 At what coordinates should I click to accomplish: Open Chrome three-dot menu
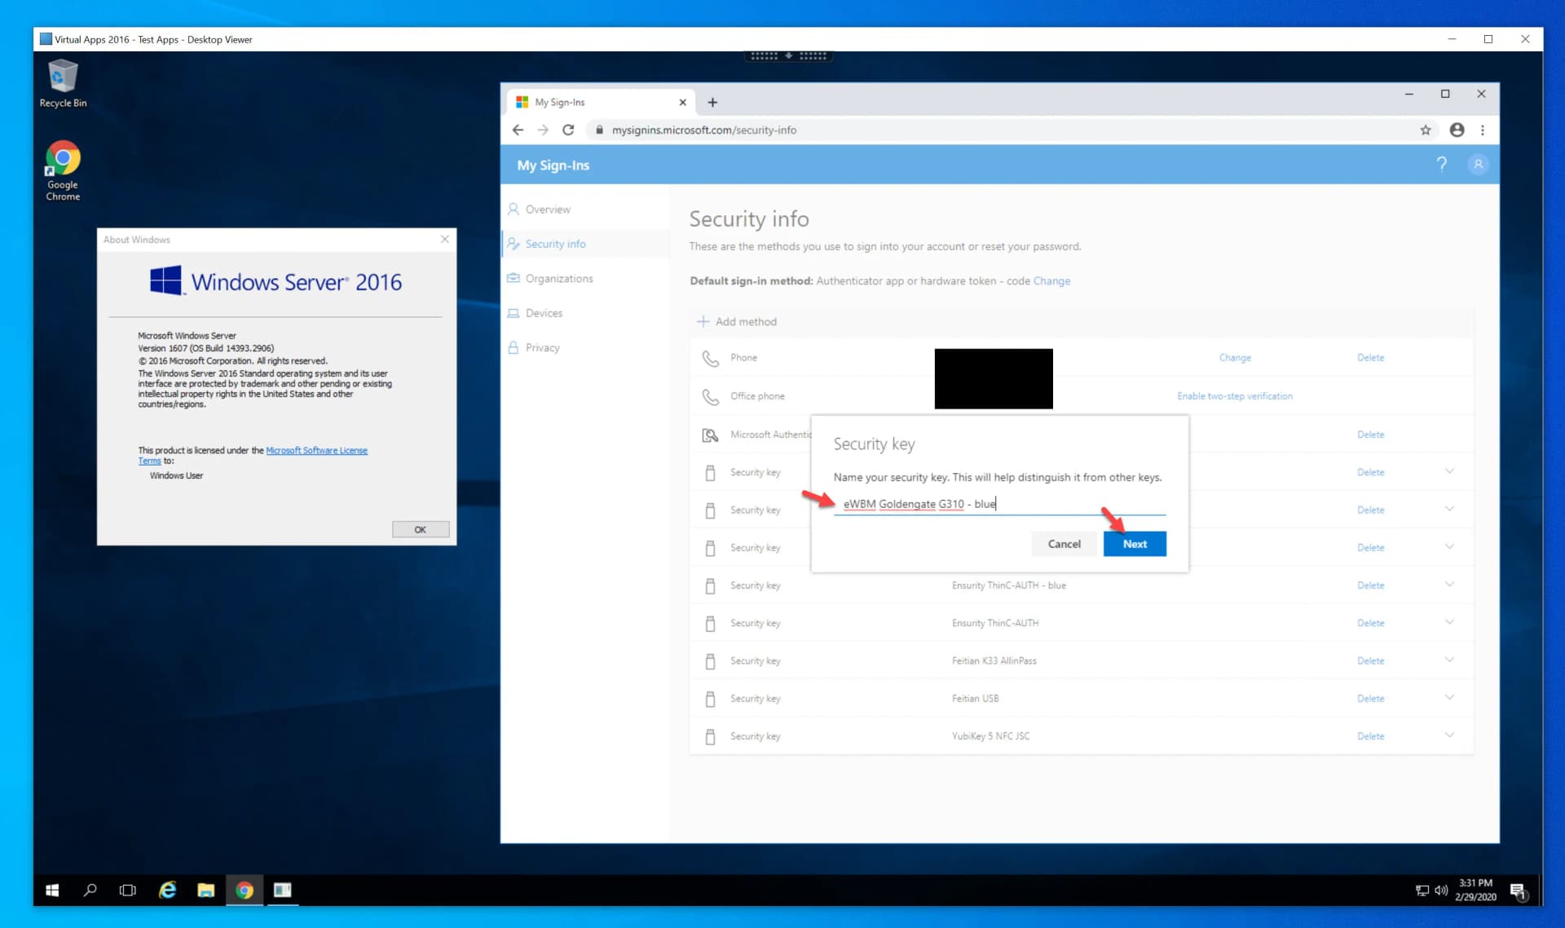point(1483,130)
